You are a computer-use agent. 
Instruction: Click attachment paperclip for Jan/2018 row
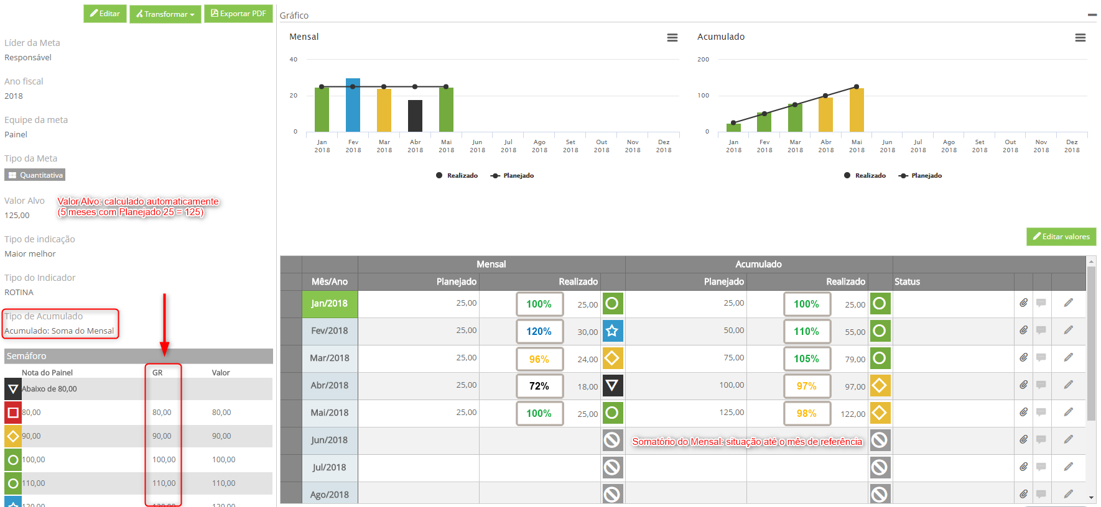click(1023, 303)
